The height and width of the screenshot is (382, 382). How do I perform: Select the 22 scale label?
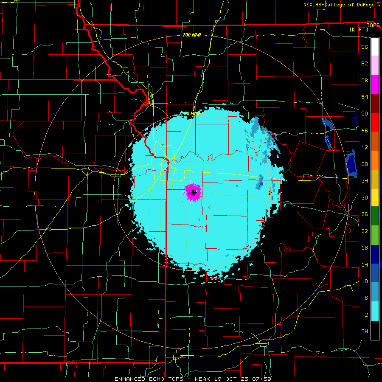click(x=365, y=231)
